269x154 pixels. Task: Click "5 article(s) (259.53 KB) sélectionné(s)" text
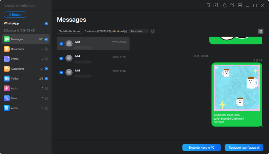click(106, 31)
